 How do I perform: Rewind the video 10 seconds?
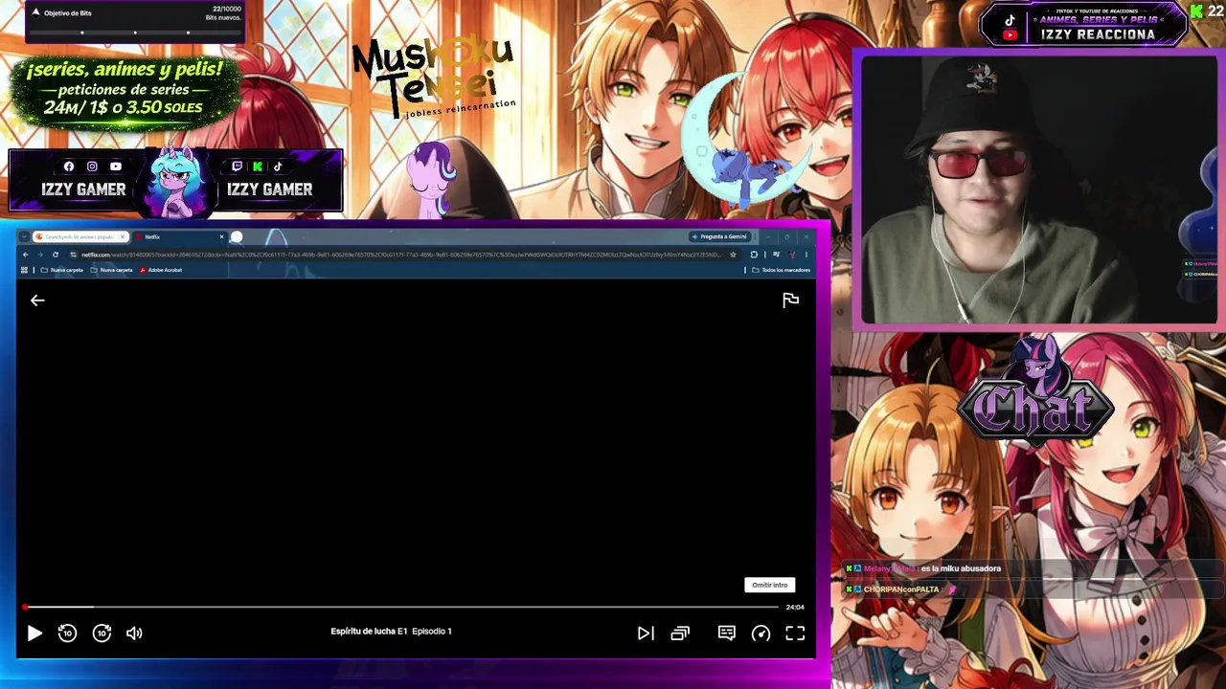point(67,633)
